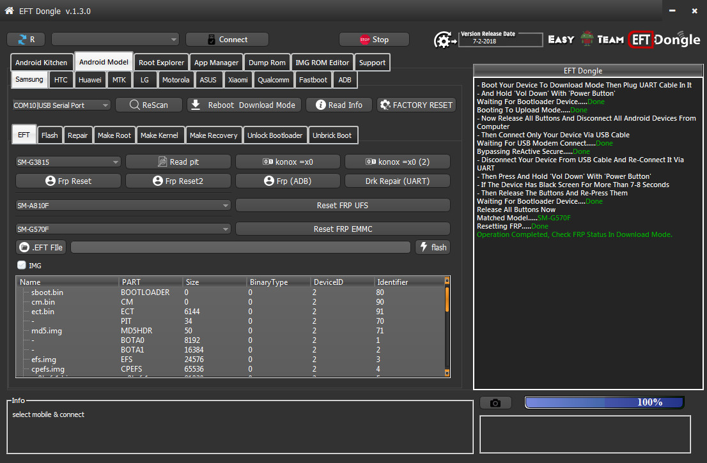707x463 pixels.
Task: Click the Read Info button
Action: point(339,105)
